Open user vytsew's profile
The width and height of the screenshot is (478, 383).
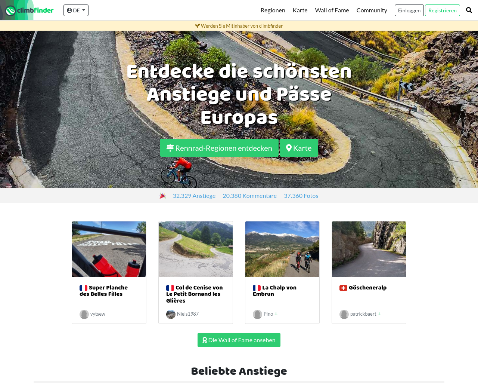pos(98,314)
